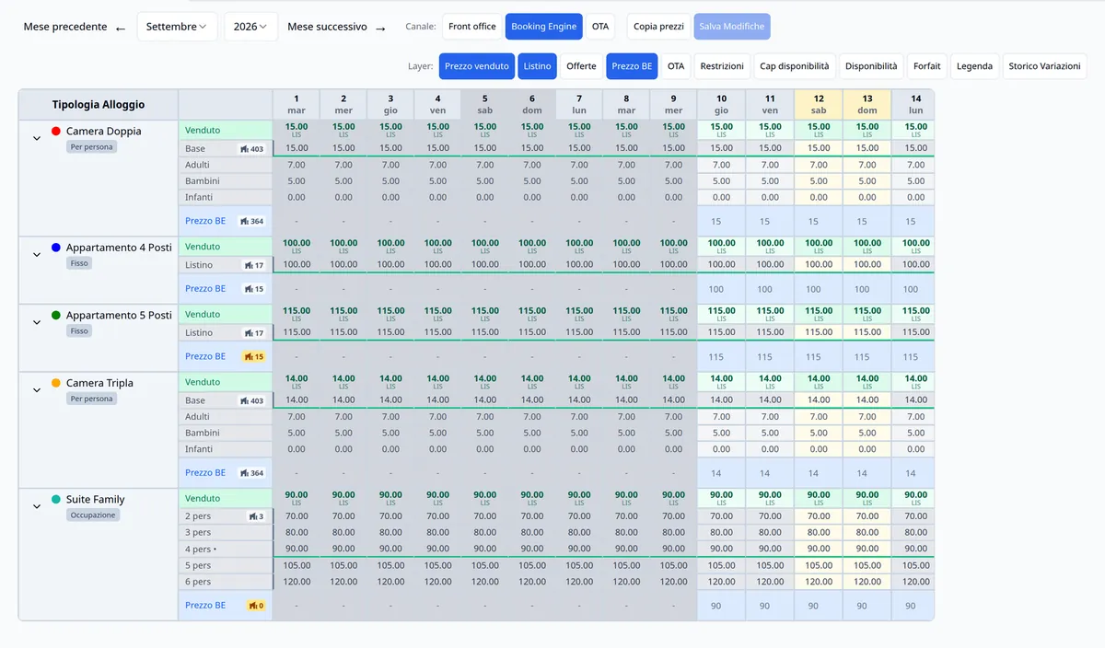Toggle the Restrizioni layer
The height and width of the screenshot is (648, 1105).
pyautogui.click(x=722, y=66)
